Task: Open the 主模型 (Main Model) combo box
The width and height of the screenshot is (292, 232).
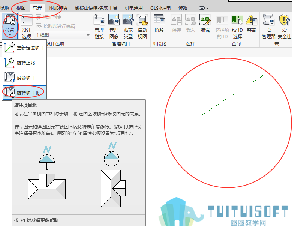Action: point(62,35)
